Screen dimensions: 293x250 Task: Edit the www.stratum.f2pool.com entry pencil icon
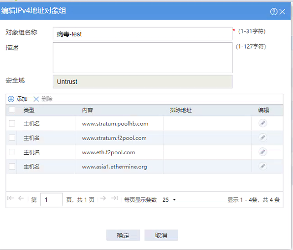[x=263, y=138]
